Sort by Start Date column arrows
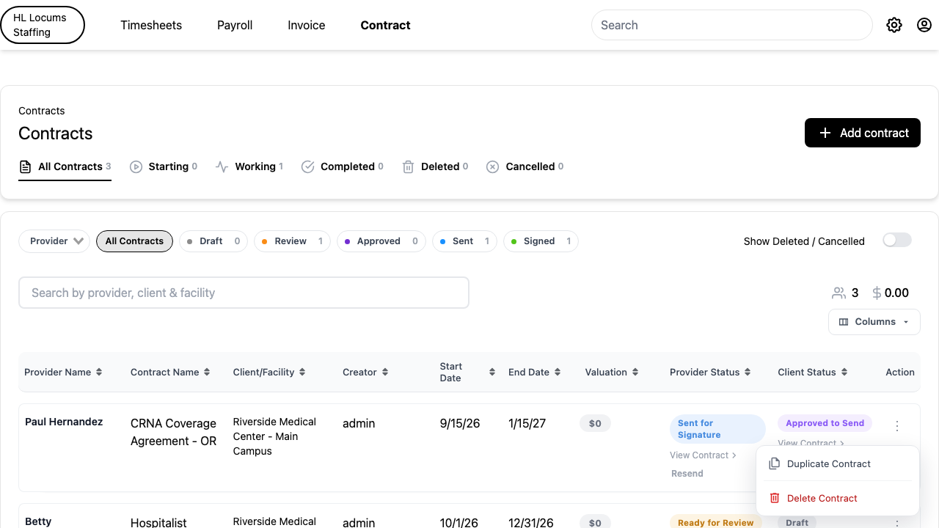Viewport: 939px width, 528px height. pyautogui.click(x=492, y=372)
